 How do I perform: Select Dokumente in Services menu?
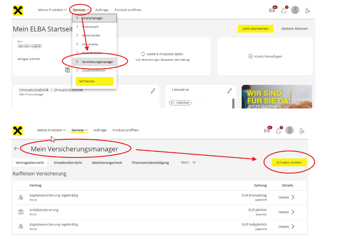[x=94, y=44]
